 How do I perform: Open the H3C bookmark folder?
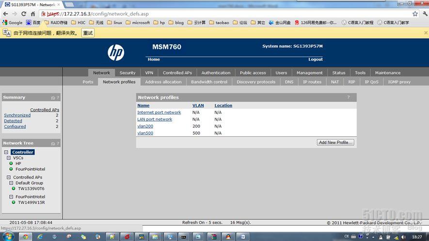[78, 23]
